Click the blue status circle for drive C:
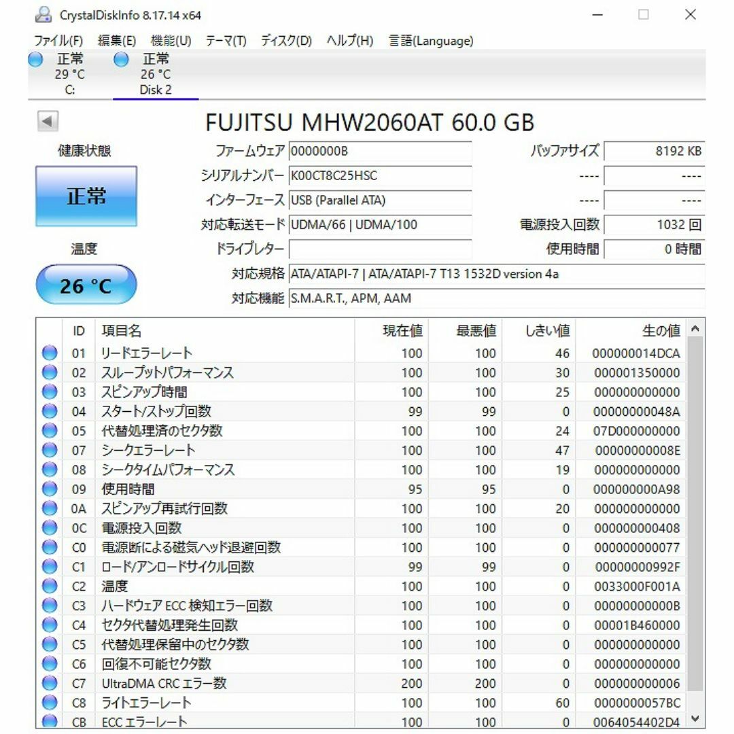Screen dimensions: 734x734 [x=35, y=59]
